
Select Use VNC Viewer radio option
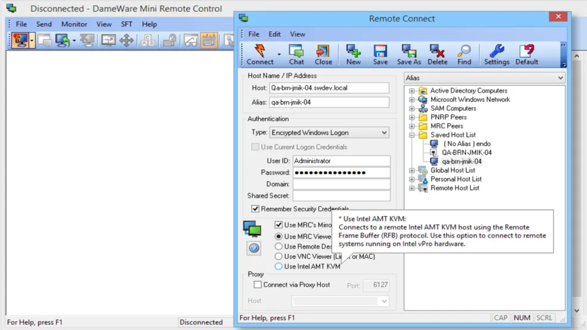click(278, 256)
